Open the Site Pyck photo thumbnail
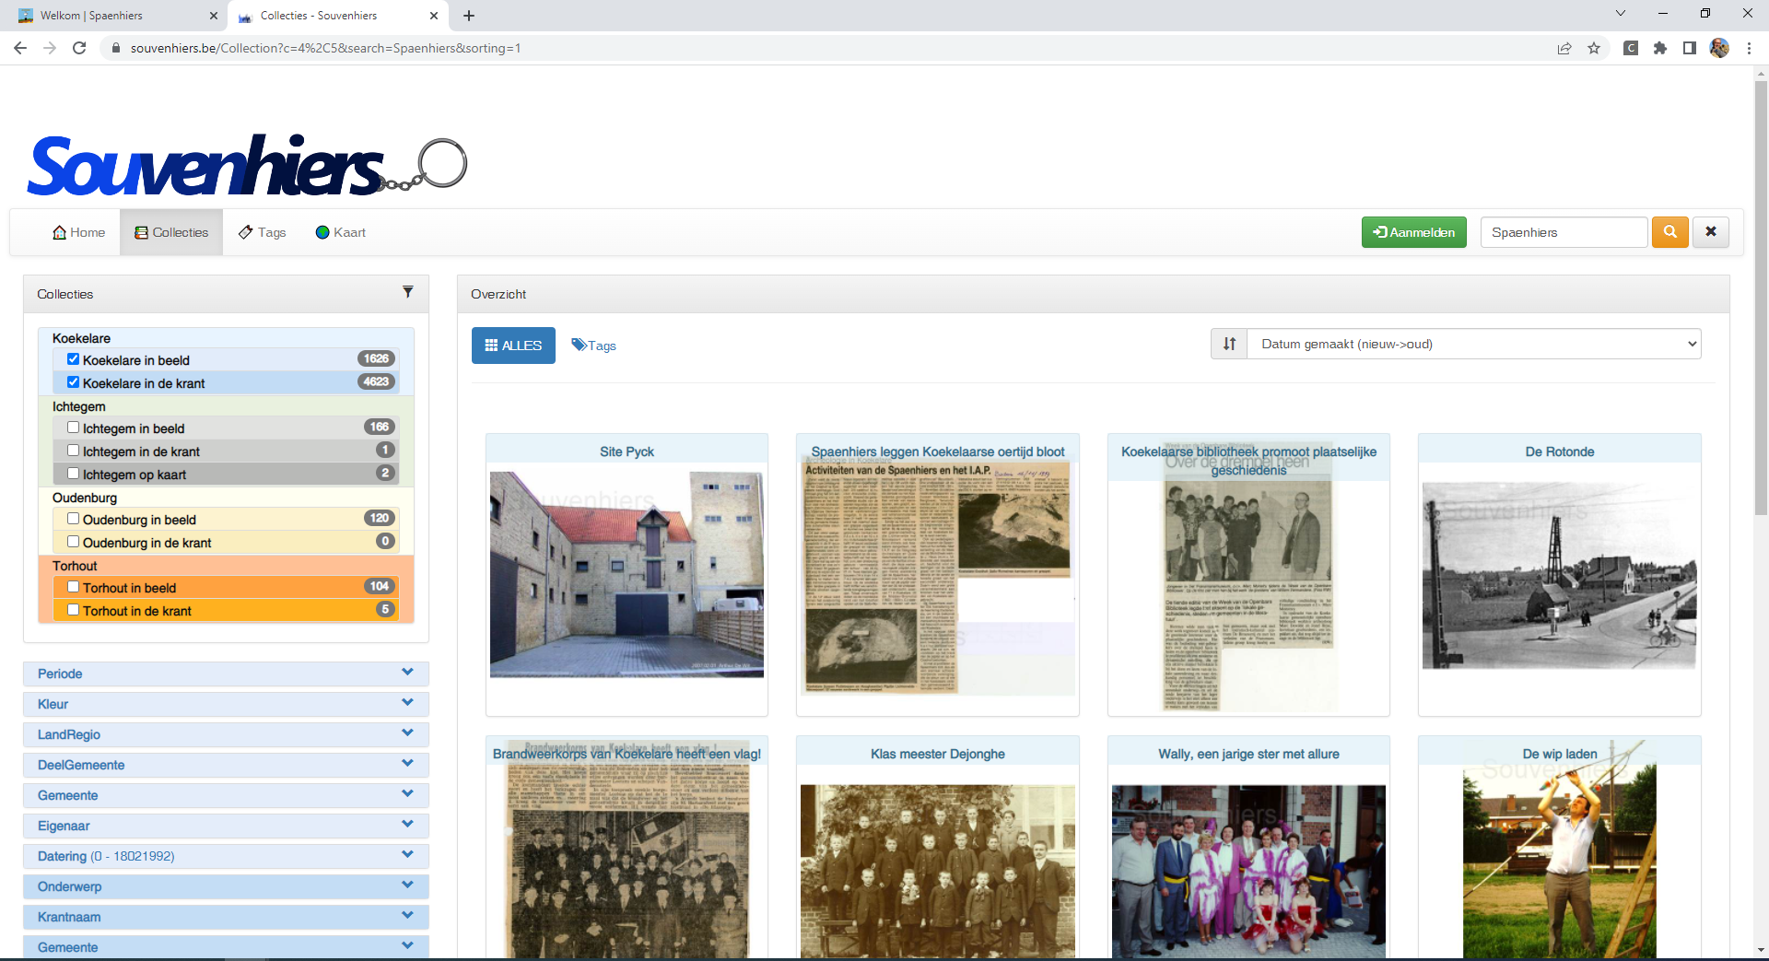Viewport: 1769px width, 961px height. [x=627, y=574]
